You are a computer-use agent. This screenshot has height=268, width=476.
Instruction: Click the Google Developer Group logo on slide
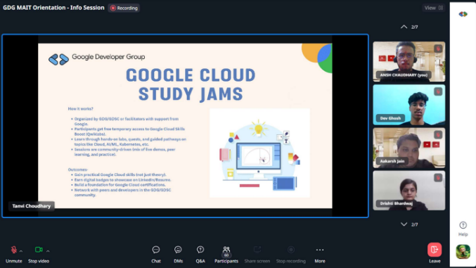(x=58, y=59)
